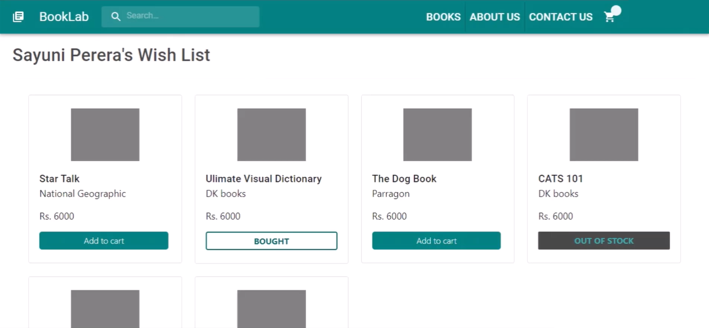Go to ABOUT US page

point(495,17)
